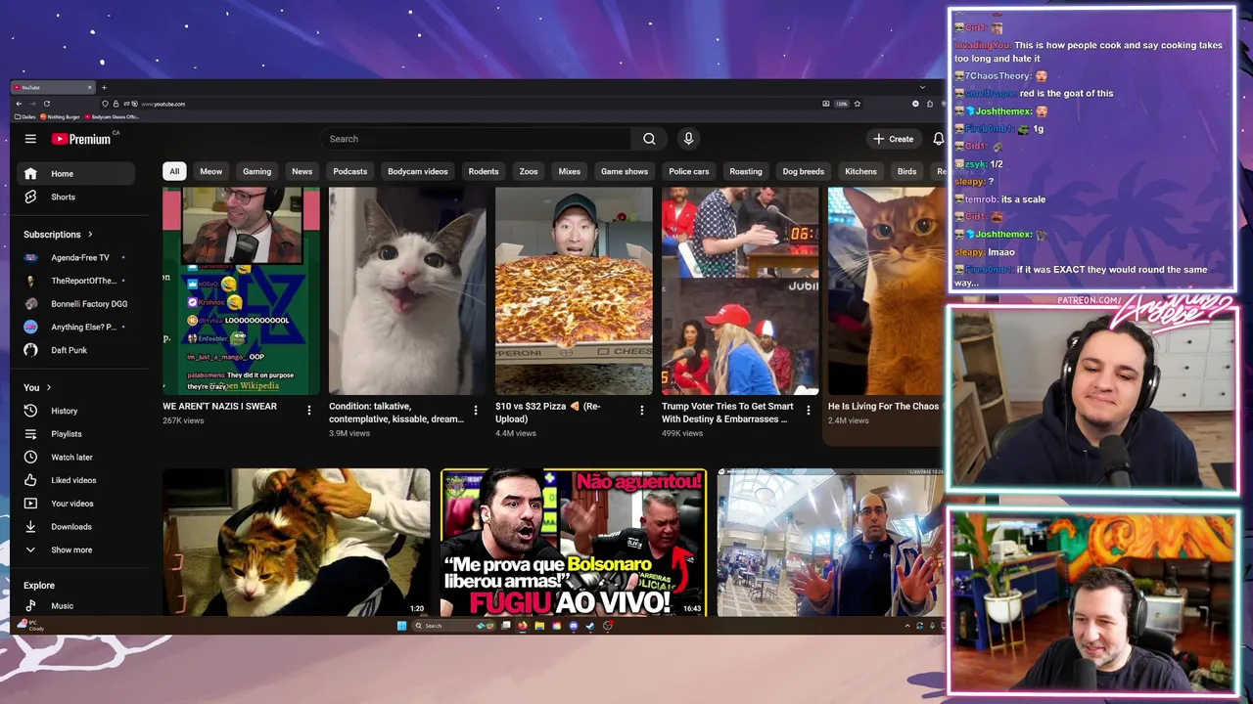1253x704 pixels.
Task: Click the tracking protection shield icon
Action: 106,104
